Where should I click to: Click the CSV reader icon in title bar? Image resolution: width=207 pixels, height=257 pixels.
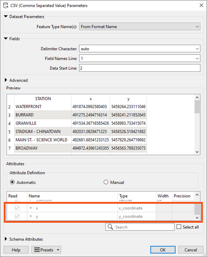[x=6, y=6]
